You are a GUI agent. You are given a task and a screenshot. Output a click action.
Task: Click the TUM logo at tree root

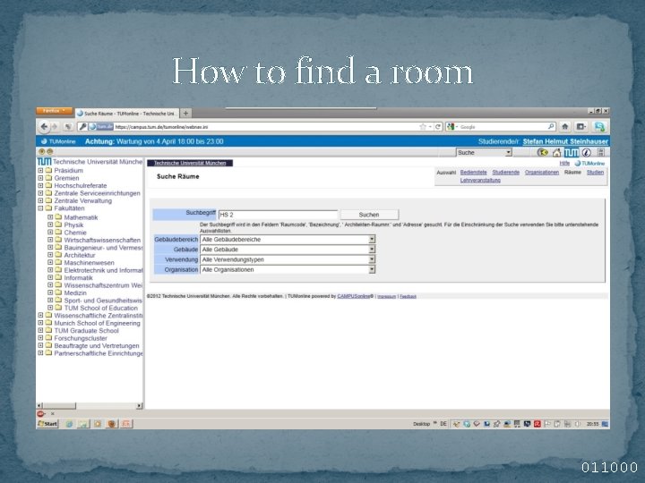point(44,162)
